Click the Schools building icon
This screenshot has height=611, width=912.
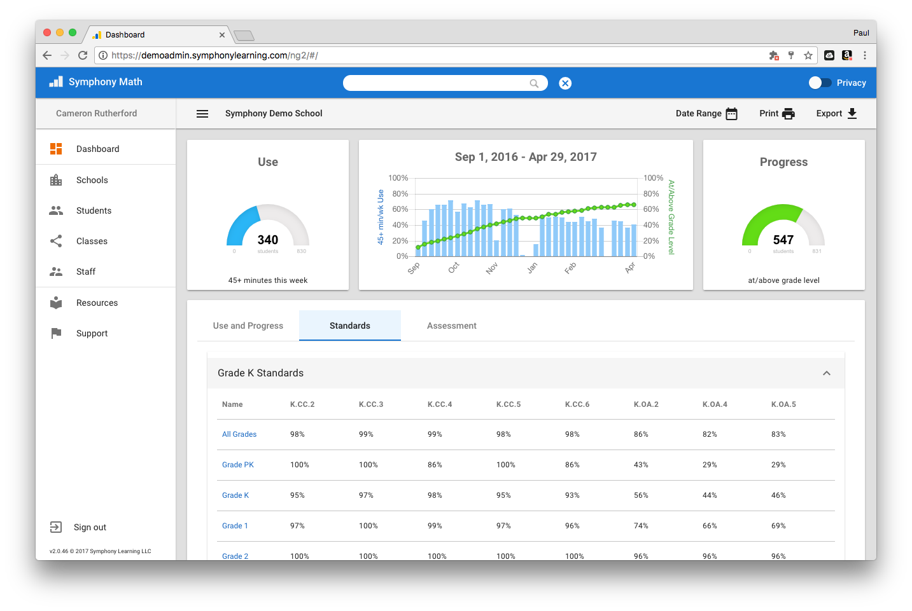[56, 180]
